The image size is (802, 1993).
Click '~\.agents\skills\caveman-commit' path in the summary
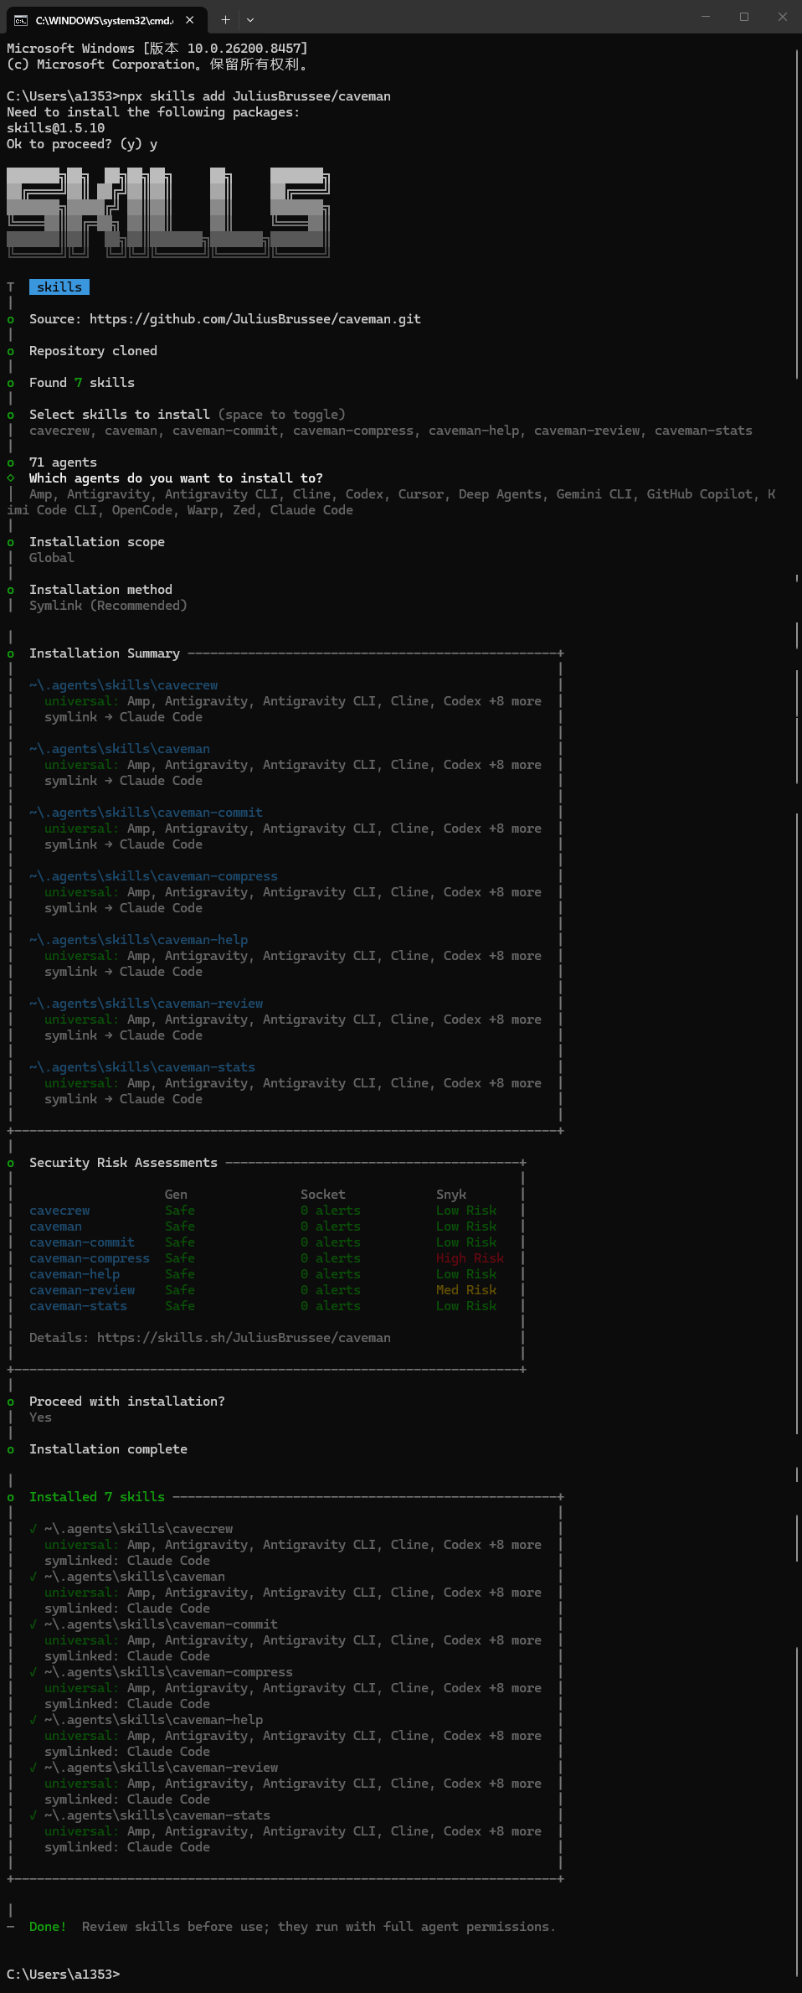146,813
